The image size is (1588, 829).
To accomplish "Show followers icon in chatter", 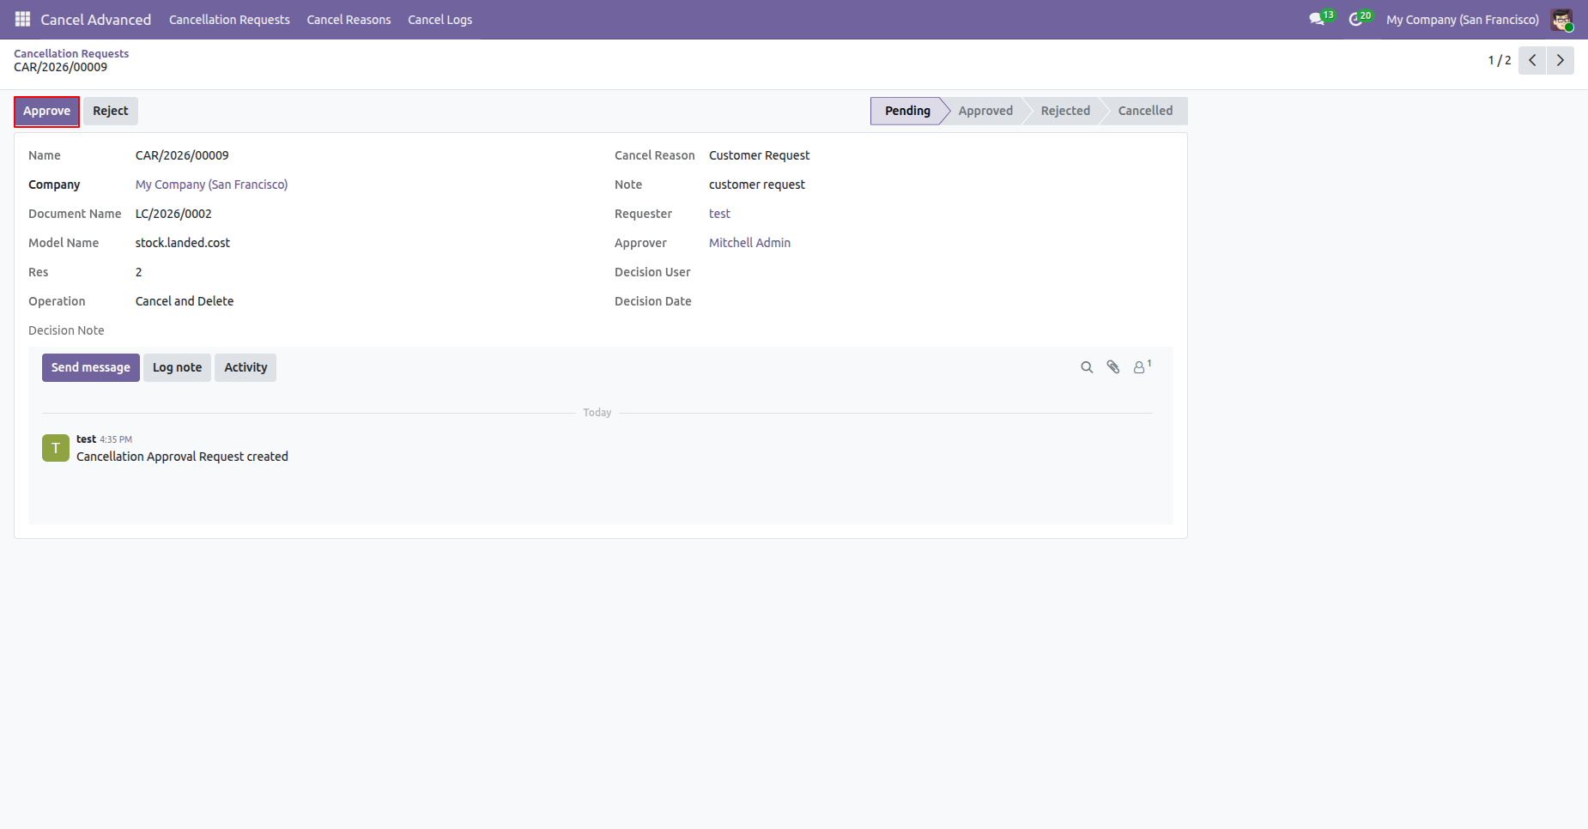I will point(1142,366).
